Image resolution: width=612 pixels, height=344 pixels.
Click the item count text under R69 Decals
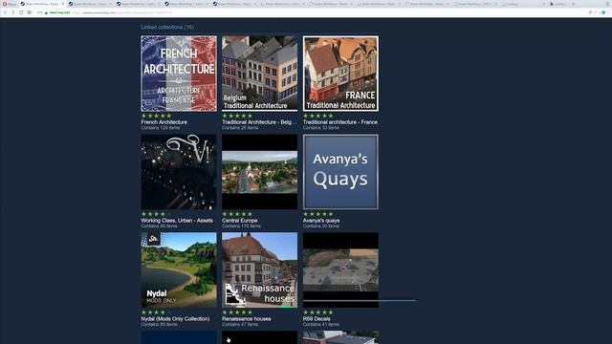point(321,324)
